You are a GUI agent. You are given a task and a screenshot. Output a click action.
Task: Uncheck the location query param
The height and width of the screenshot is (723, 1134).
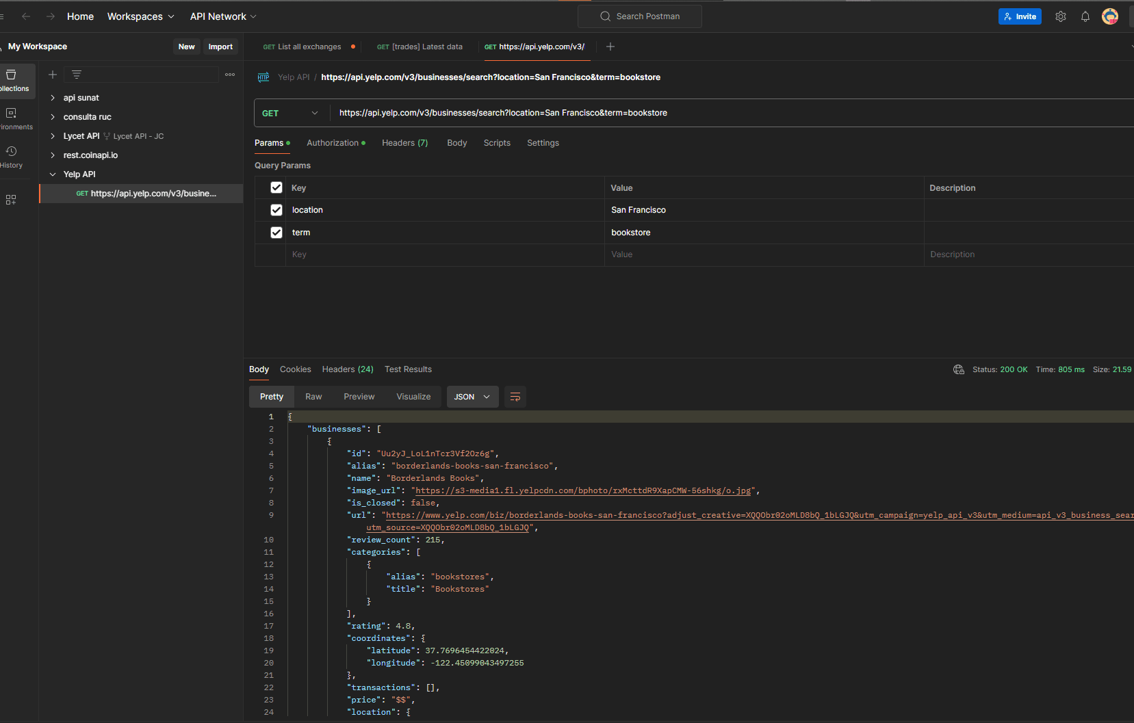[x=276, y=210]
